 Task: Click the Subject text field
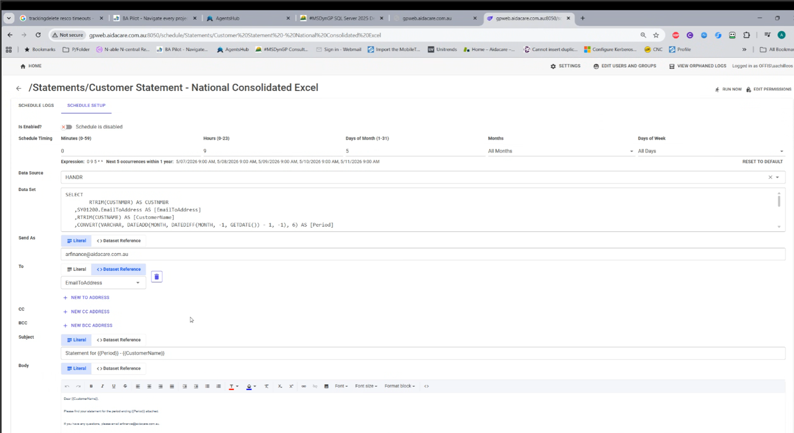[423, 353]
